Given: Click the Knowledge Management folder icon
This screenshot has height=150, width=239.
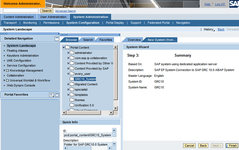Looking at the screenshot, I should (8, 70).
